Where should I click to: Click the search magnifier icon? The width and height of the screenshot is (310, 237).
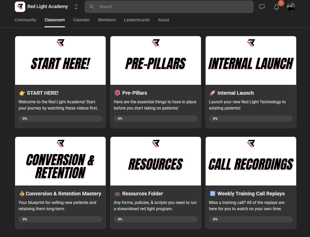coord(92,7)
